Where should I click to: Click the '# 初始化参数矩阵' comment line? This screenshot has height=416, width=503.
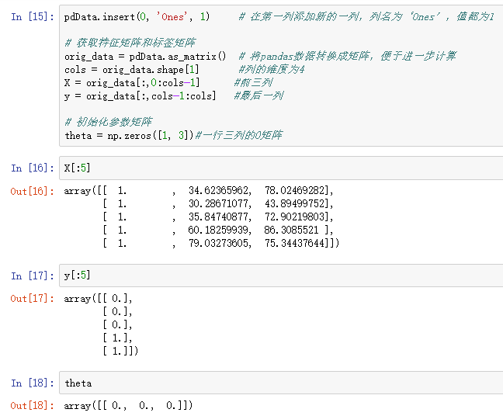tap(109, 122)
